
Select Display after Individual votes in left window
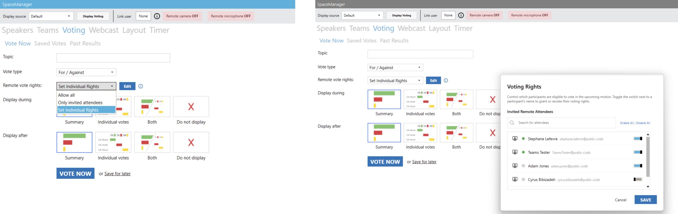[113, 142]
